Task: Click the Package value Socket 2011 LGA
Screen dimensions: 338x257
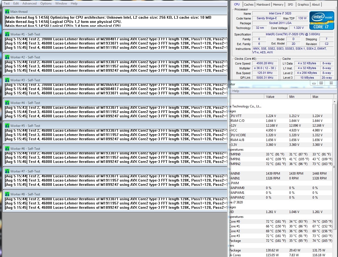Action: 280,23
